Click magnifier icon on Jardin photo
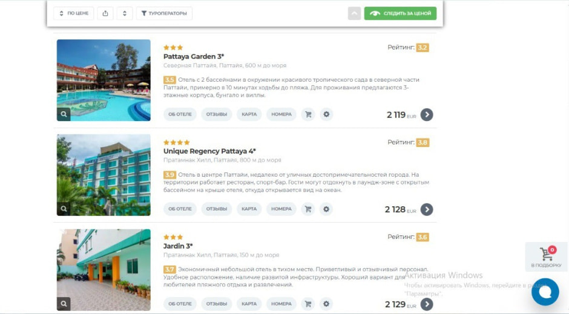569x314 pixels. coord(64,304)
